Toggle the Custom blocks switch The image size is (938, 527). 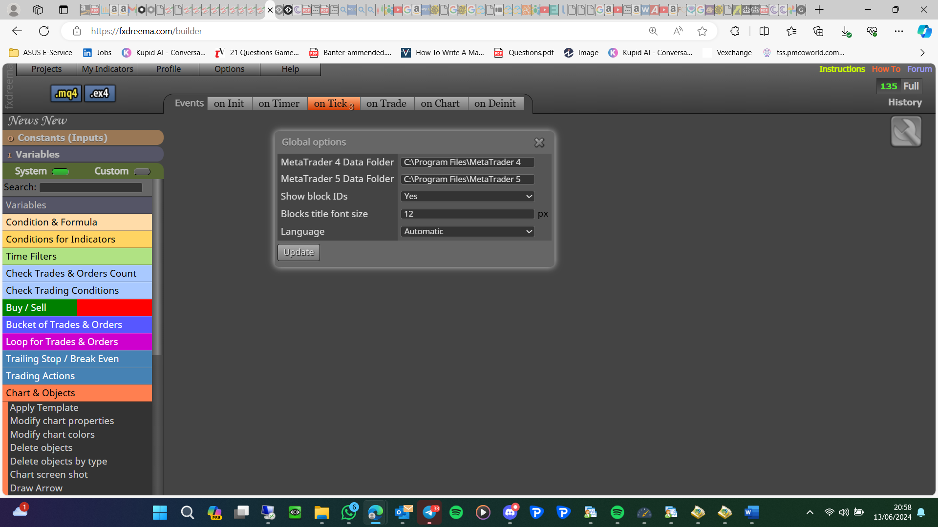pos(142,172)
